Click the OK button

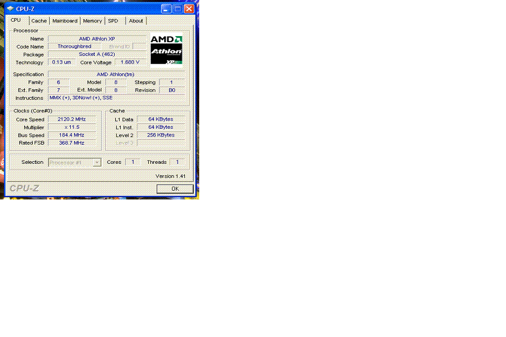point(175,189)
